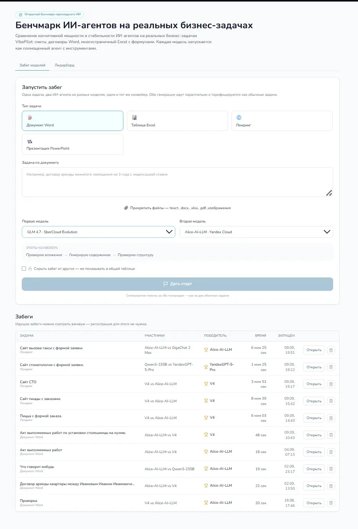
Task: Open the Сайт СТО run
Action: pyautogui.click(x=314, y=384)
